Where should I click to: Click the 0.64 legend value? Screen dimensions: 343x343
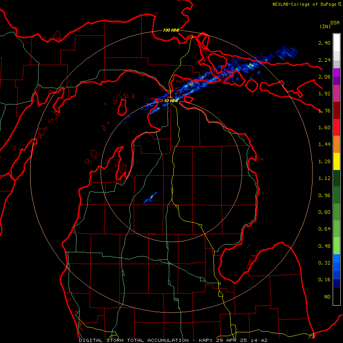[324, 229]
